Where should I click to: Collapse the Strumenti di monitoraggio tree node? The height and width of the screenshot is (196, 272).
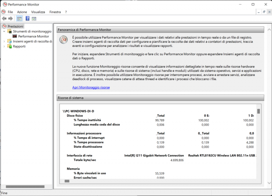coord(4,31)
